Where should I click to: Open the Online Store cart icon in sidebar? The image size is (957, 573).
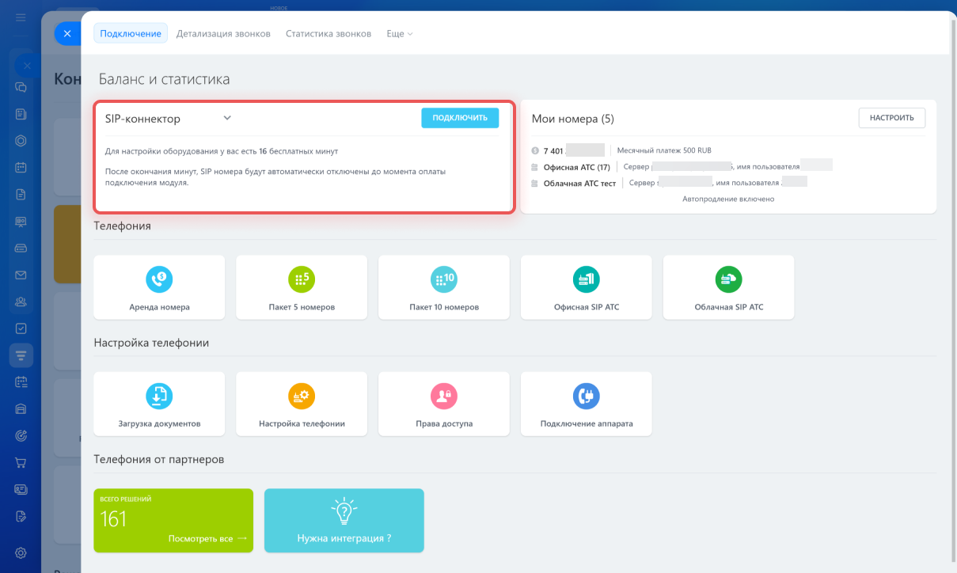pyautogui.click(x=21, y=463)
